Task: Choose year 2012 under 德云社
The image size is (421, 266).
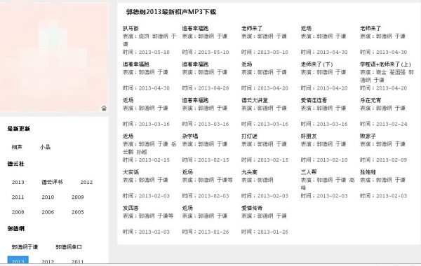Action: pyautogui.click(x=86, y=182)
